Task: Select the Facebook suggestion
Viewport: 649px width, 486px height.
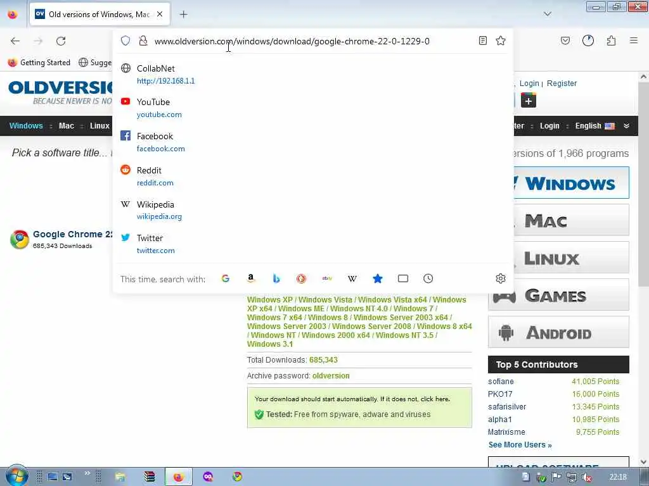Action: (312, 142)
